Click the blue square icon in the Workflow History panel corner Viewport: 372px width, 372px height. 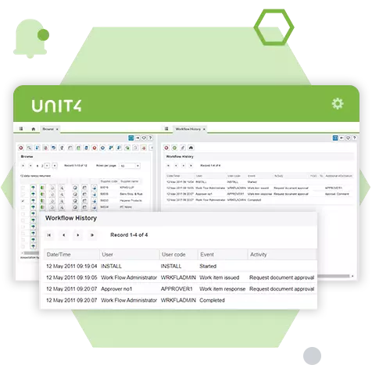(x=335, y=138)
